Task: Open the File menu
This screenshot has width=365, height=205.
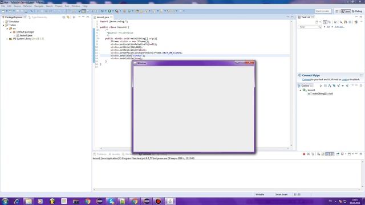Action: point(3,6)
